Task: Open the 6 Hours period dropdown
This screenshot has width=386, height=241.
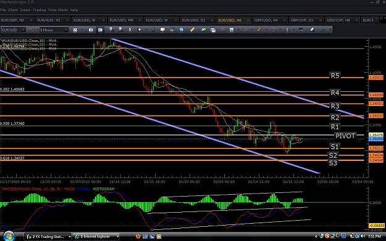Action: pos(66,30)
